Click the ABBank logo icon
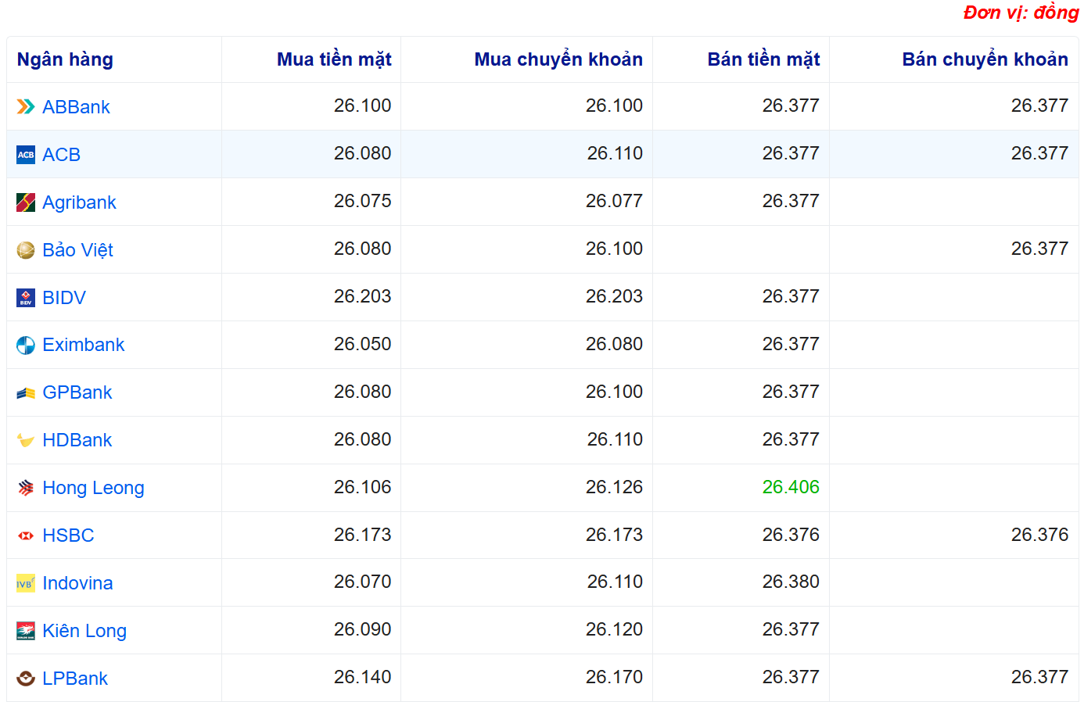This screenshot has width=1084, height=702. point(26,107)
